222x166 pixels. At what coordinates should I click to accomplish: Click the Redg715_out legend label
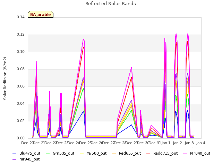coord(165,153)
